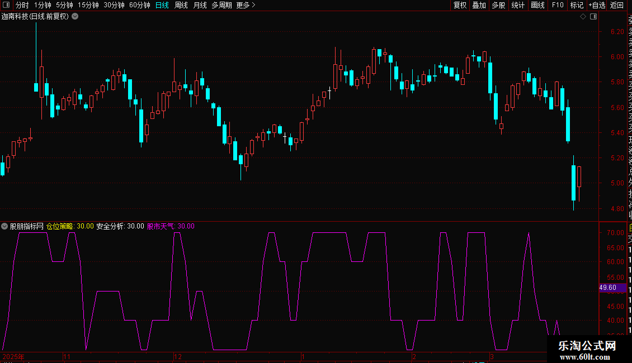
Task: Click the month 11 timeline marker
Action: pyautogui.click(x=67, y=356)
